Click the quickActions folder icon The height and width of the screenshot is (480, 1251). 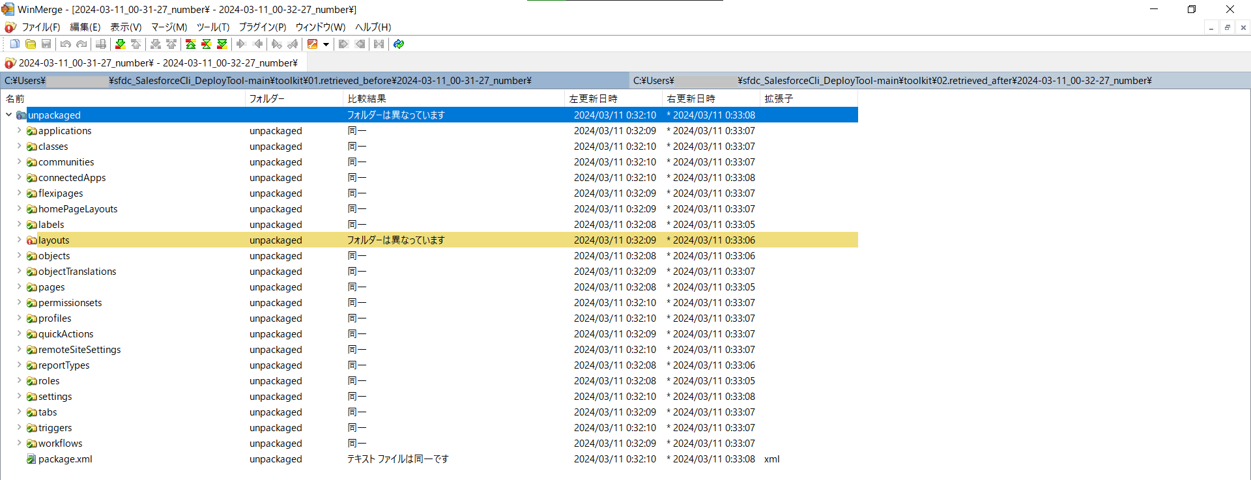[31, 334]
